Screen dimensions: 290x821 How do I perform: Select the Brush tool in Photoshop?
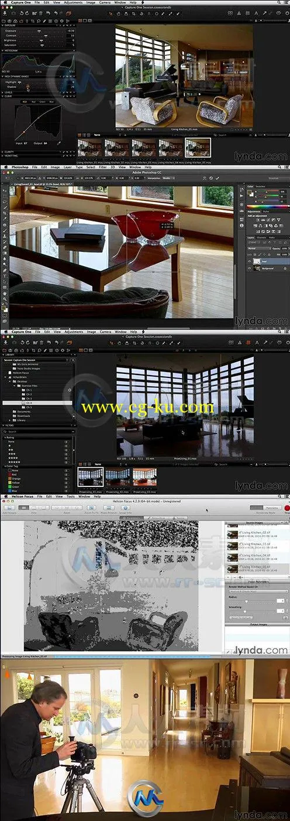(5, 231)
